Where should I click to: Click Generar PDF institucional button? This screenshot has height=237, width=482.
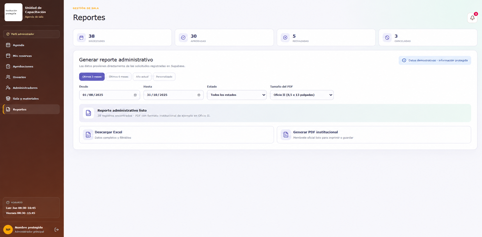pos(374,135)
